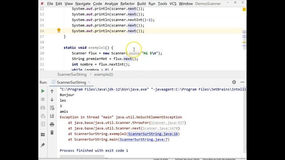Click console horizontal scrollbar thumb
The width and height of the screenshot is (285, 160).
tap(82, 156)
